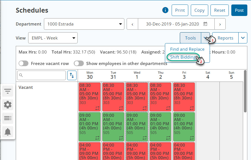This screenshot has width=251, height=160.
Task: Select Find and Replace menu item
Action: [x=187, y=49]
